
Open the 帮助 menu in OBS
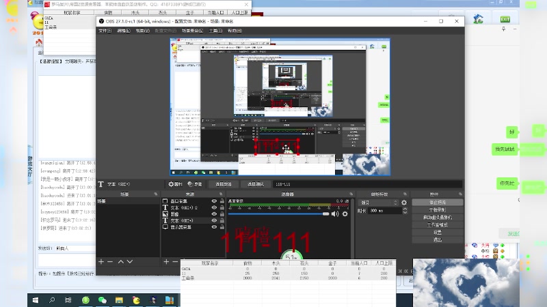235,31
